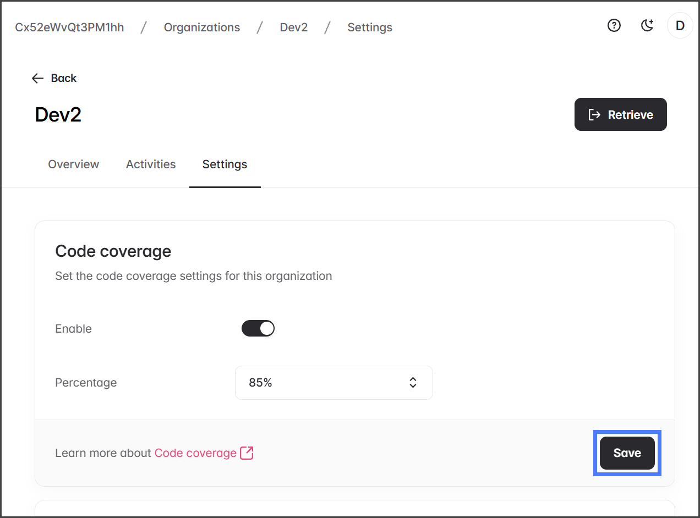The width and height of the screenshot is (700, 518).
Task: Select the Settings tab
Action: pyautogui.click(x=225, y=164)
